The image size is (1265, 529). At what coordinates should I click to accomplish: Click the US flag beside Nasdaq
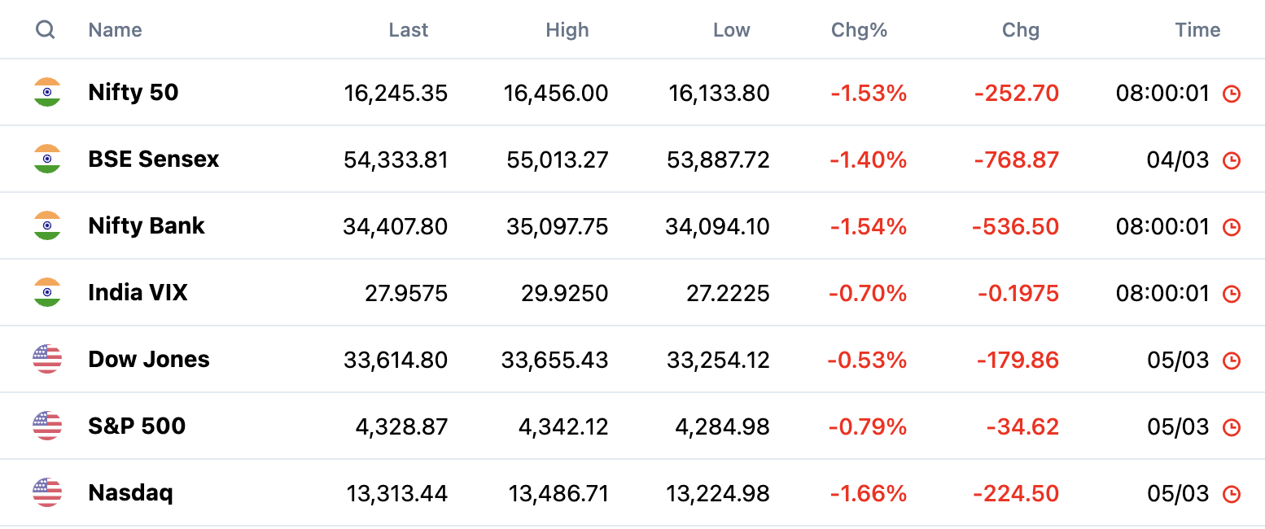tap(47, 492)
